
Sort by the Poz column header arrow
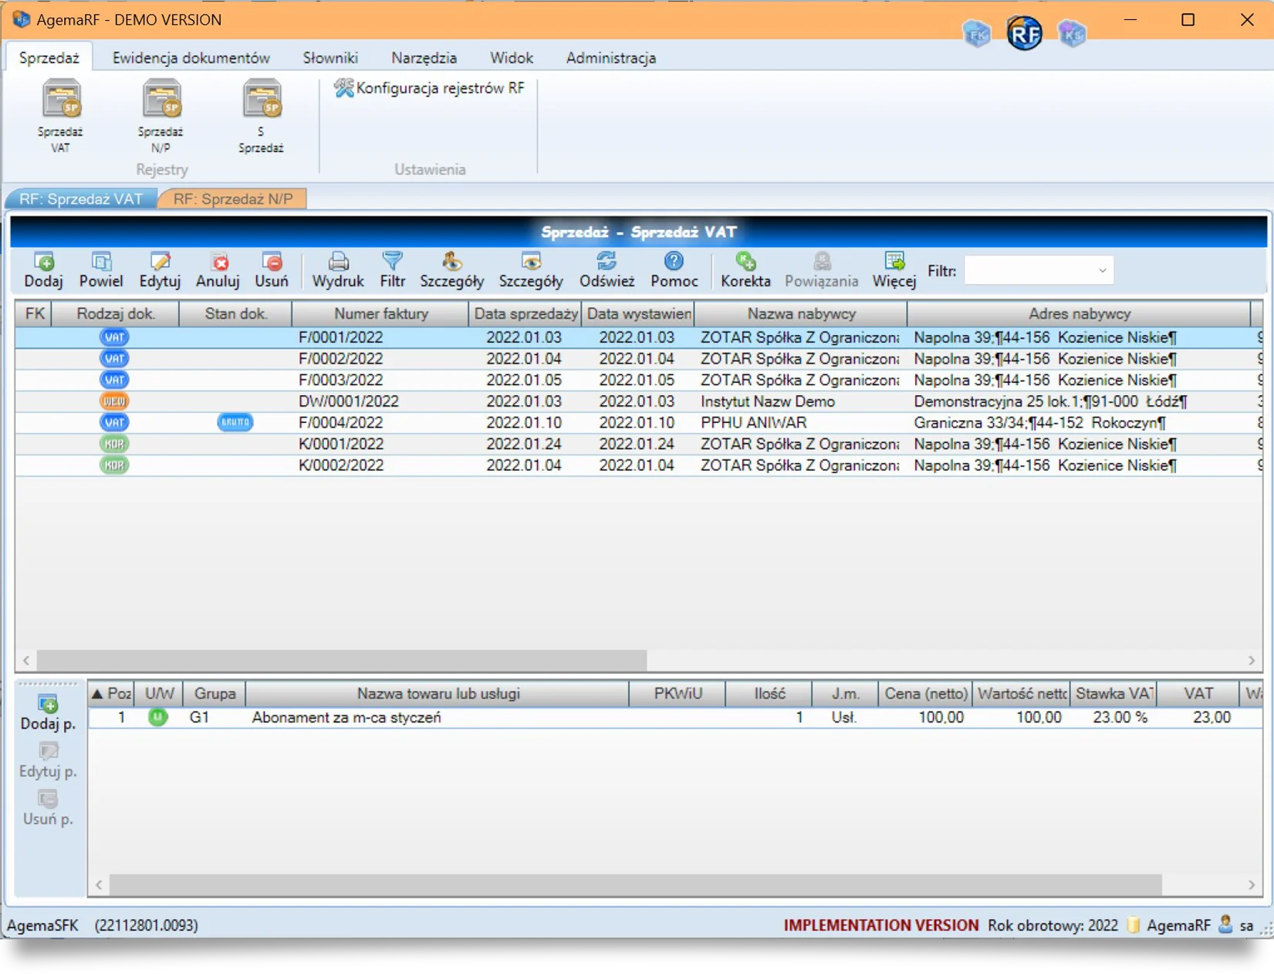(97, 693)
